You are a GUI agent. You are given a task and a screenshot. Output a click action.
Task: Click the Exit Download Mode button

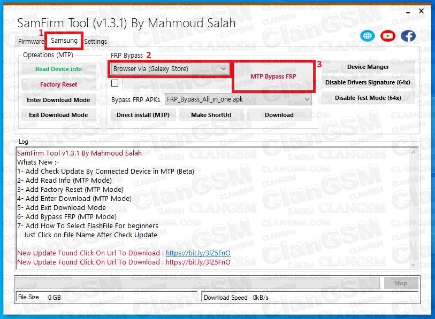tap(58, 115)
